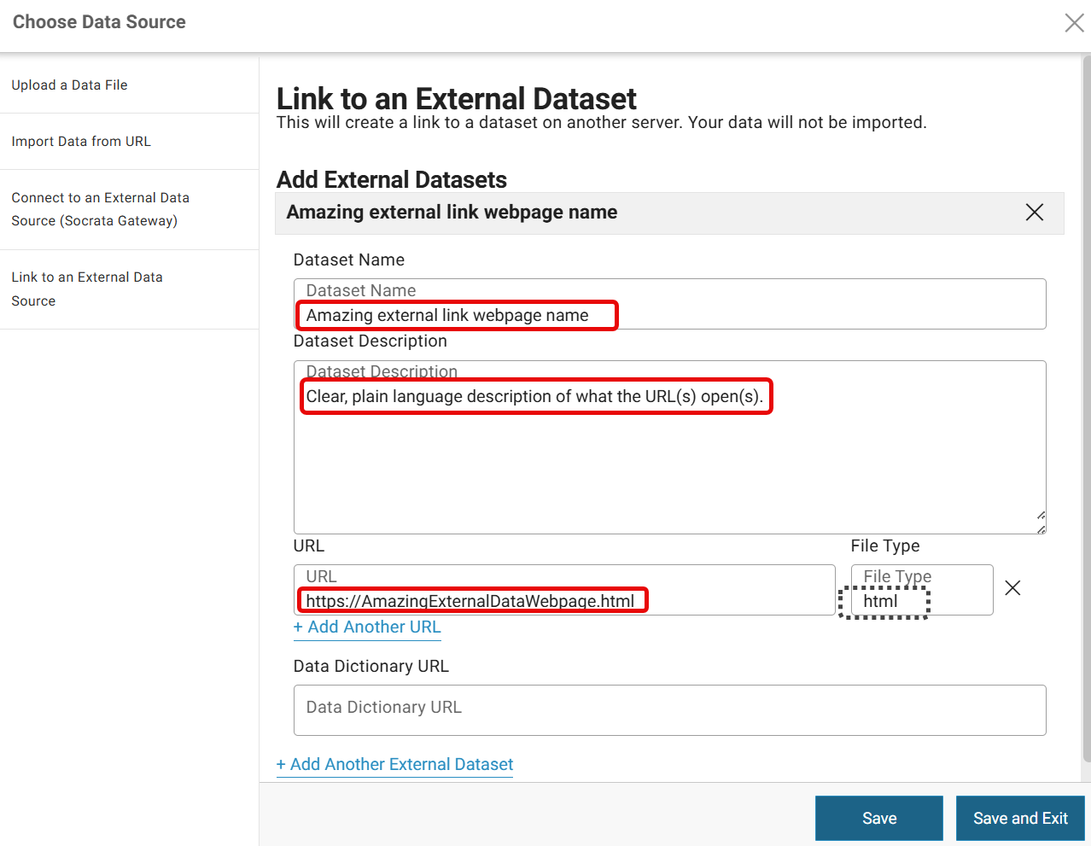Viewport: 1091px width, 846px height.
Task: Select Link to an External Data Source
Action: [87, 289]
